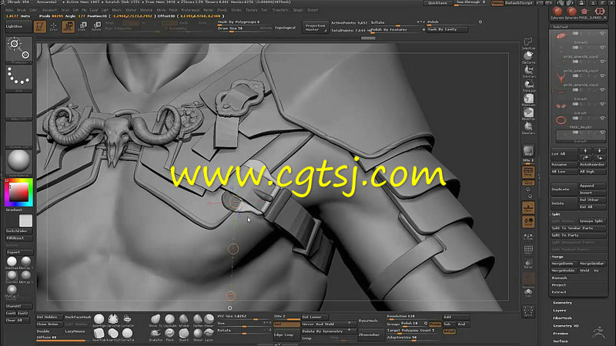Open the Render menu
Screen dimensions: 616x346
[x=209, y=10]
